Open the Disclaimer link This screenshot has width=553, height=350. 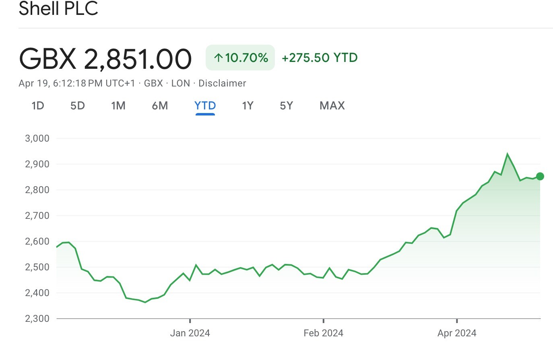click(x=222, y=83)
